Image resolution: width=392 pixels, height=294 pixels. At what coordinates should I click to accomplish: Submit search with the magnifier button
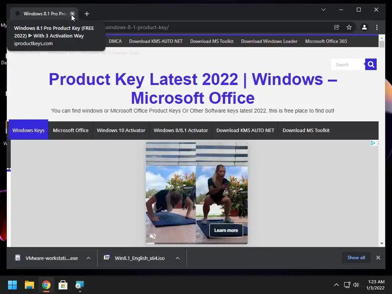pyautogui.click(x=371, y=64)
